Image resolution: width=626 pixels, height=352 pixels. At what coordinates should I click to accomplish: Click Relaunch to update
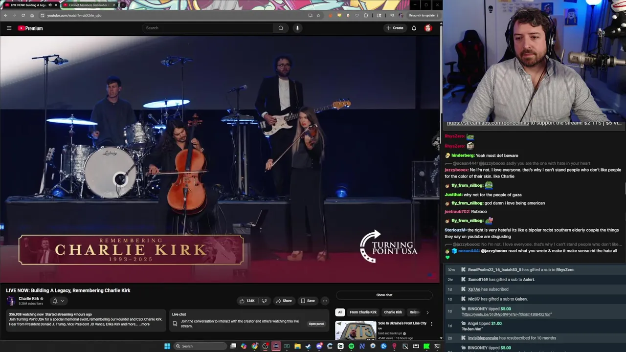point(423,15)
